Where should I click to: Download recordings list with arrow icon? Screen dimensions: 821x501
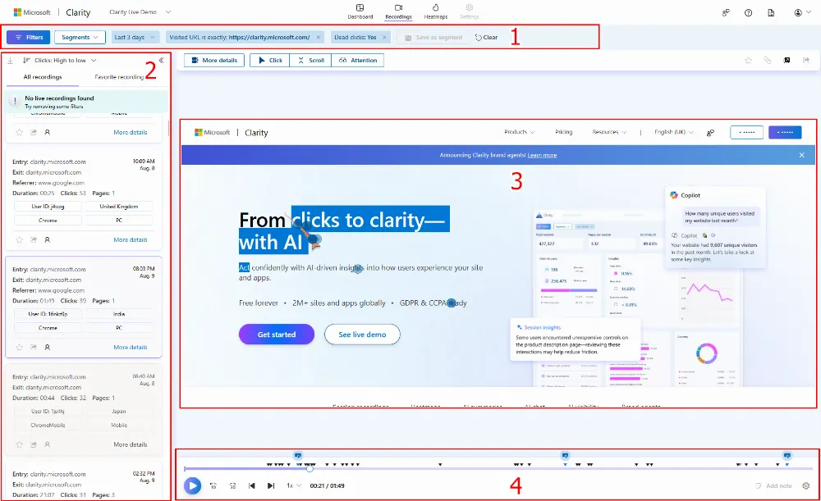tap(10, 60)
